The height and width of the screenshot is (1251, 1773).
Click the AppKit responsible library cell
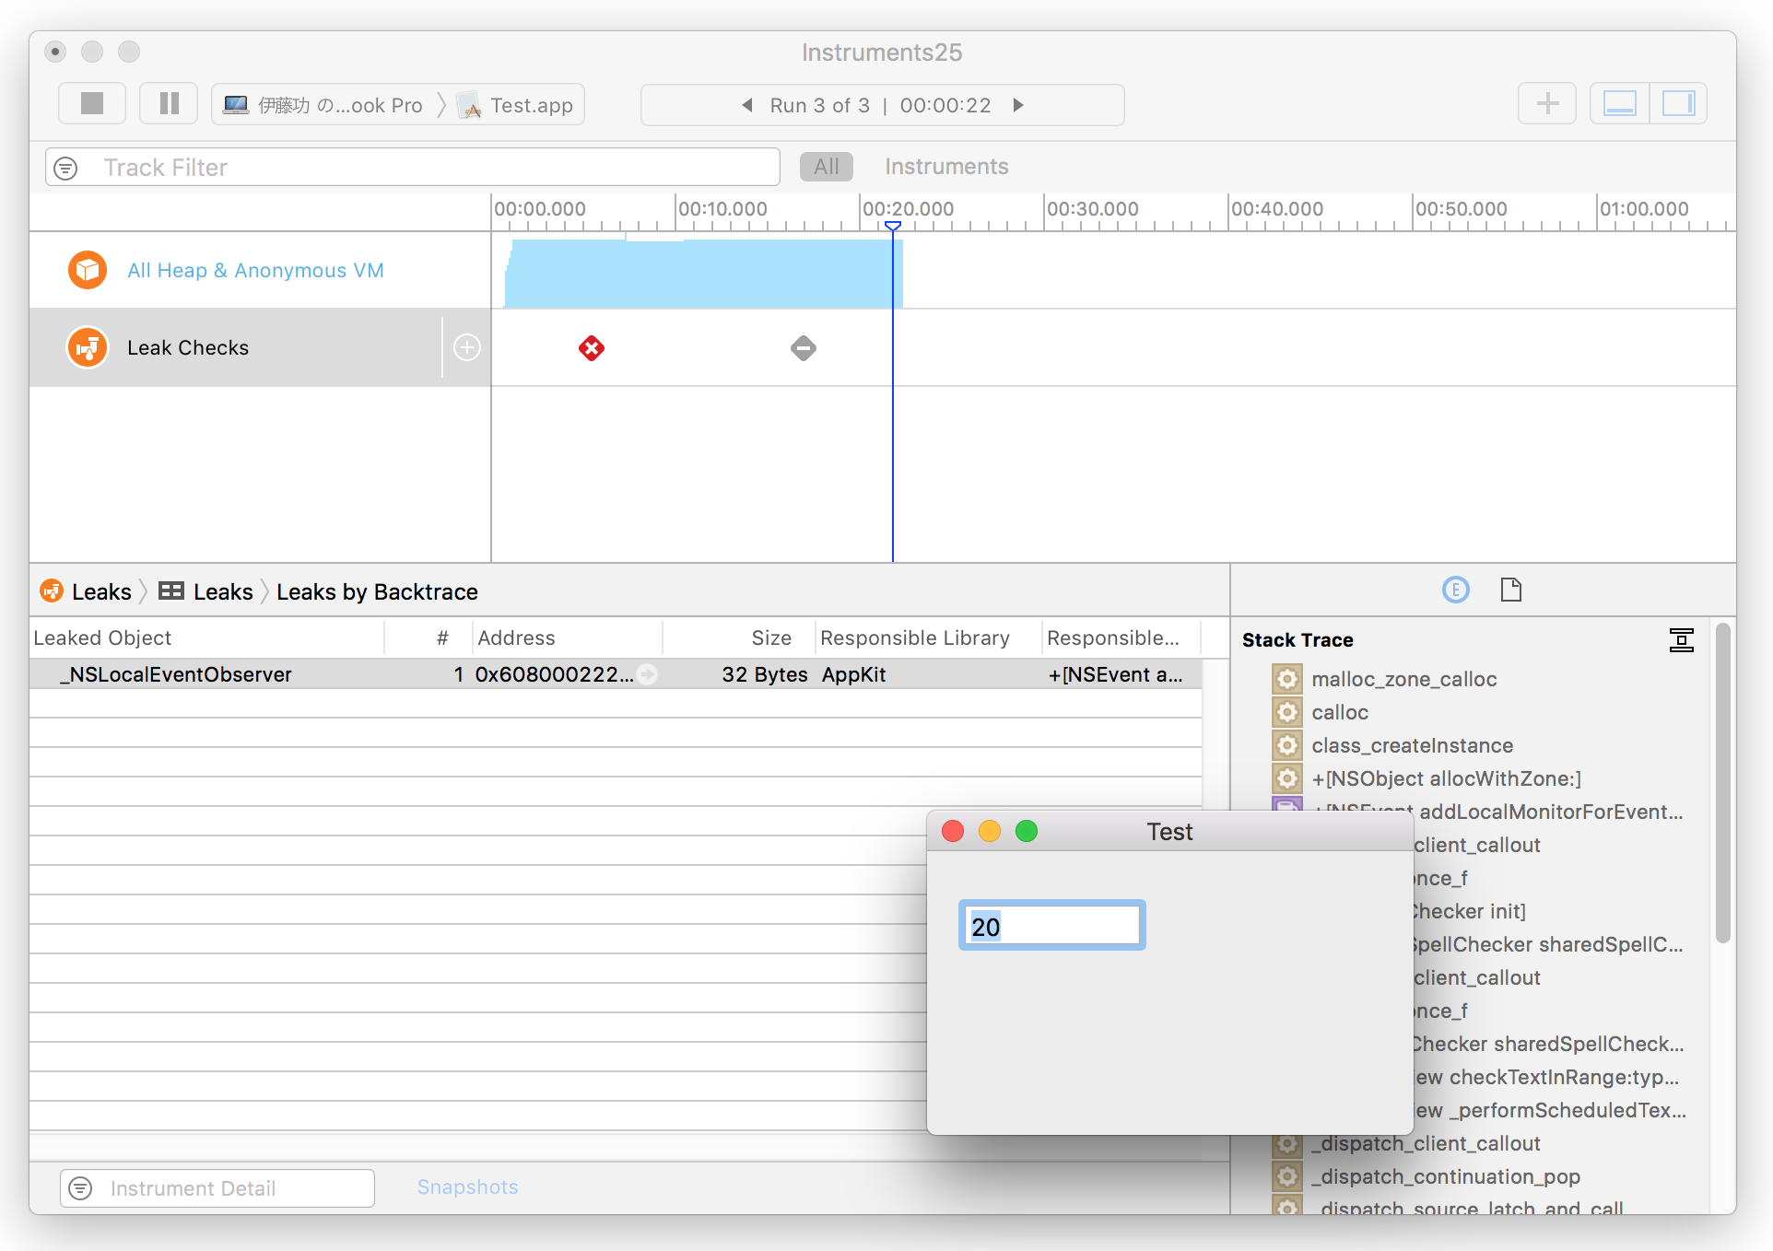[853, 674]
